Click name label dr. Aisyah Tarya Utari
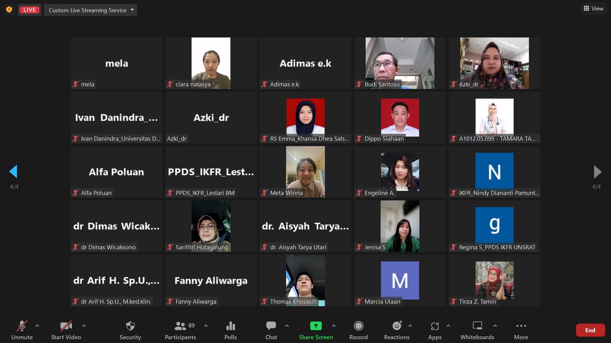Screen dimensions: 611x343 click(x=298, y=247)
